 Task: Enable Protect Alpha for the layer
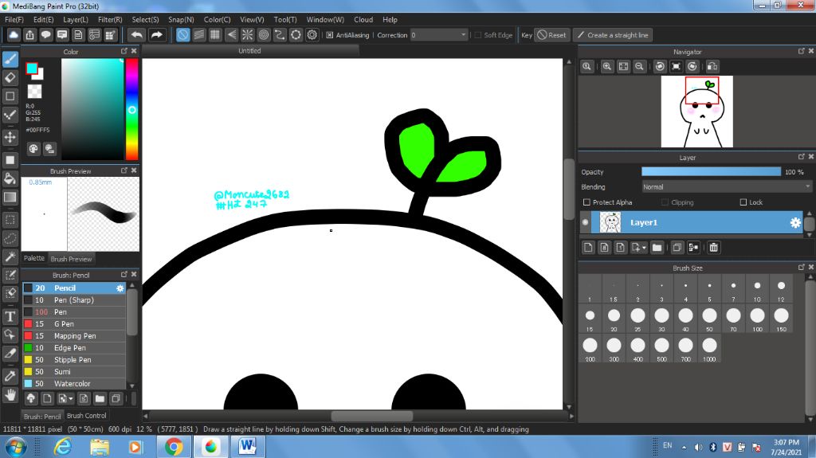(x=587, y=202)
